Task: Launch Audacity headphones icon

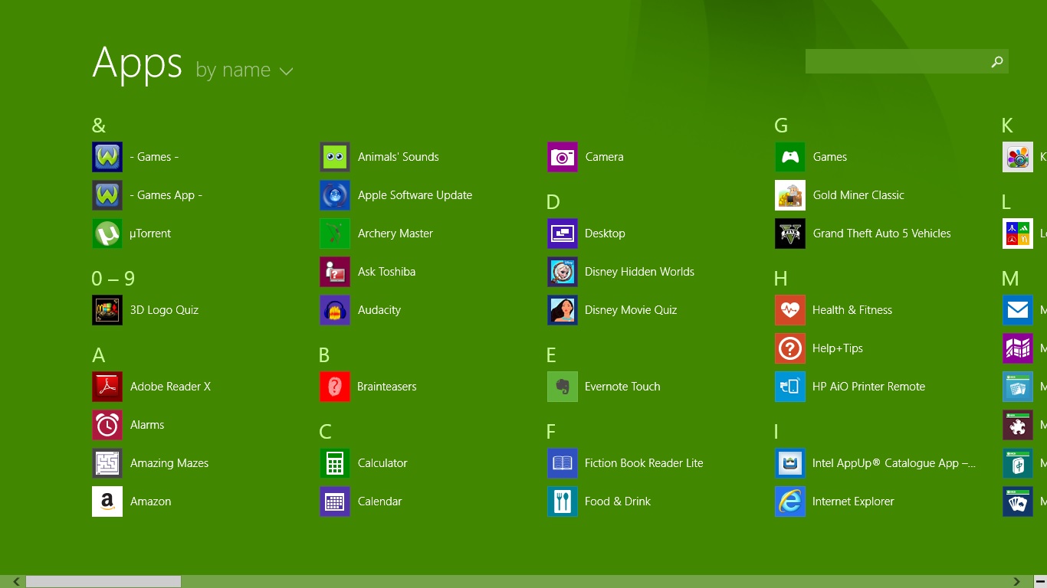Action: 335,310
